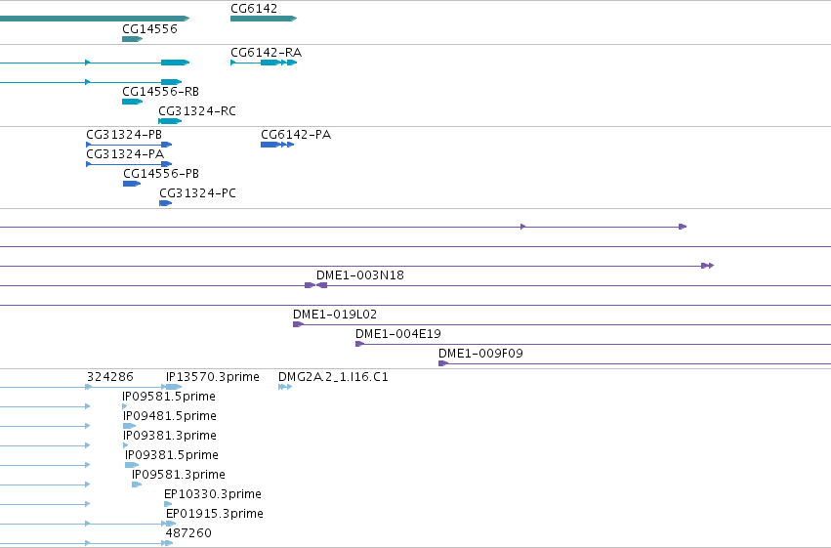Click the CG14556 gene bar

[x=132, y=39]
